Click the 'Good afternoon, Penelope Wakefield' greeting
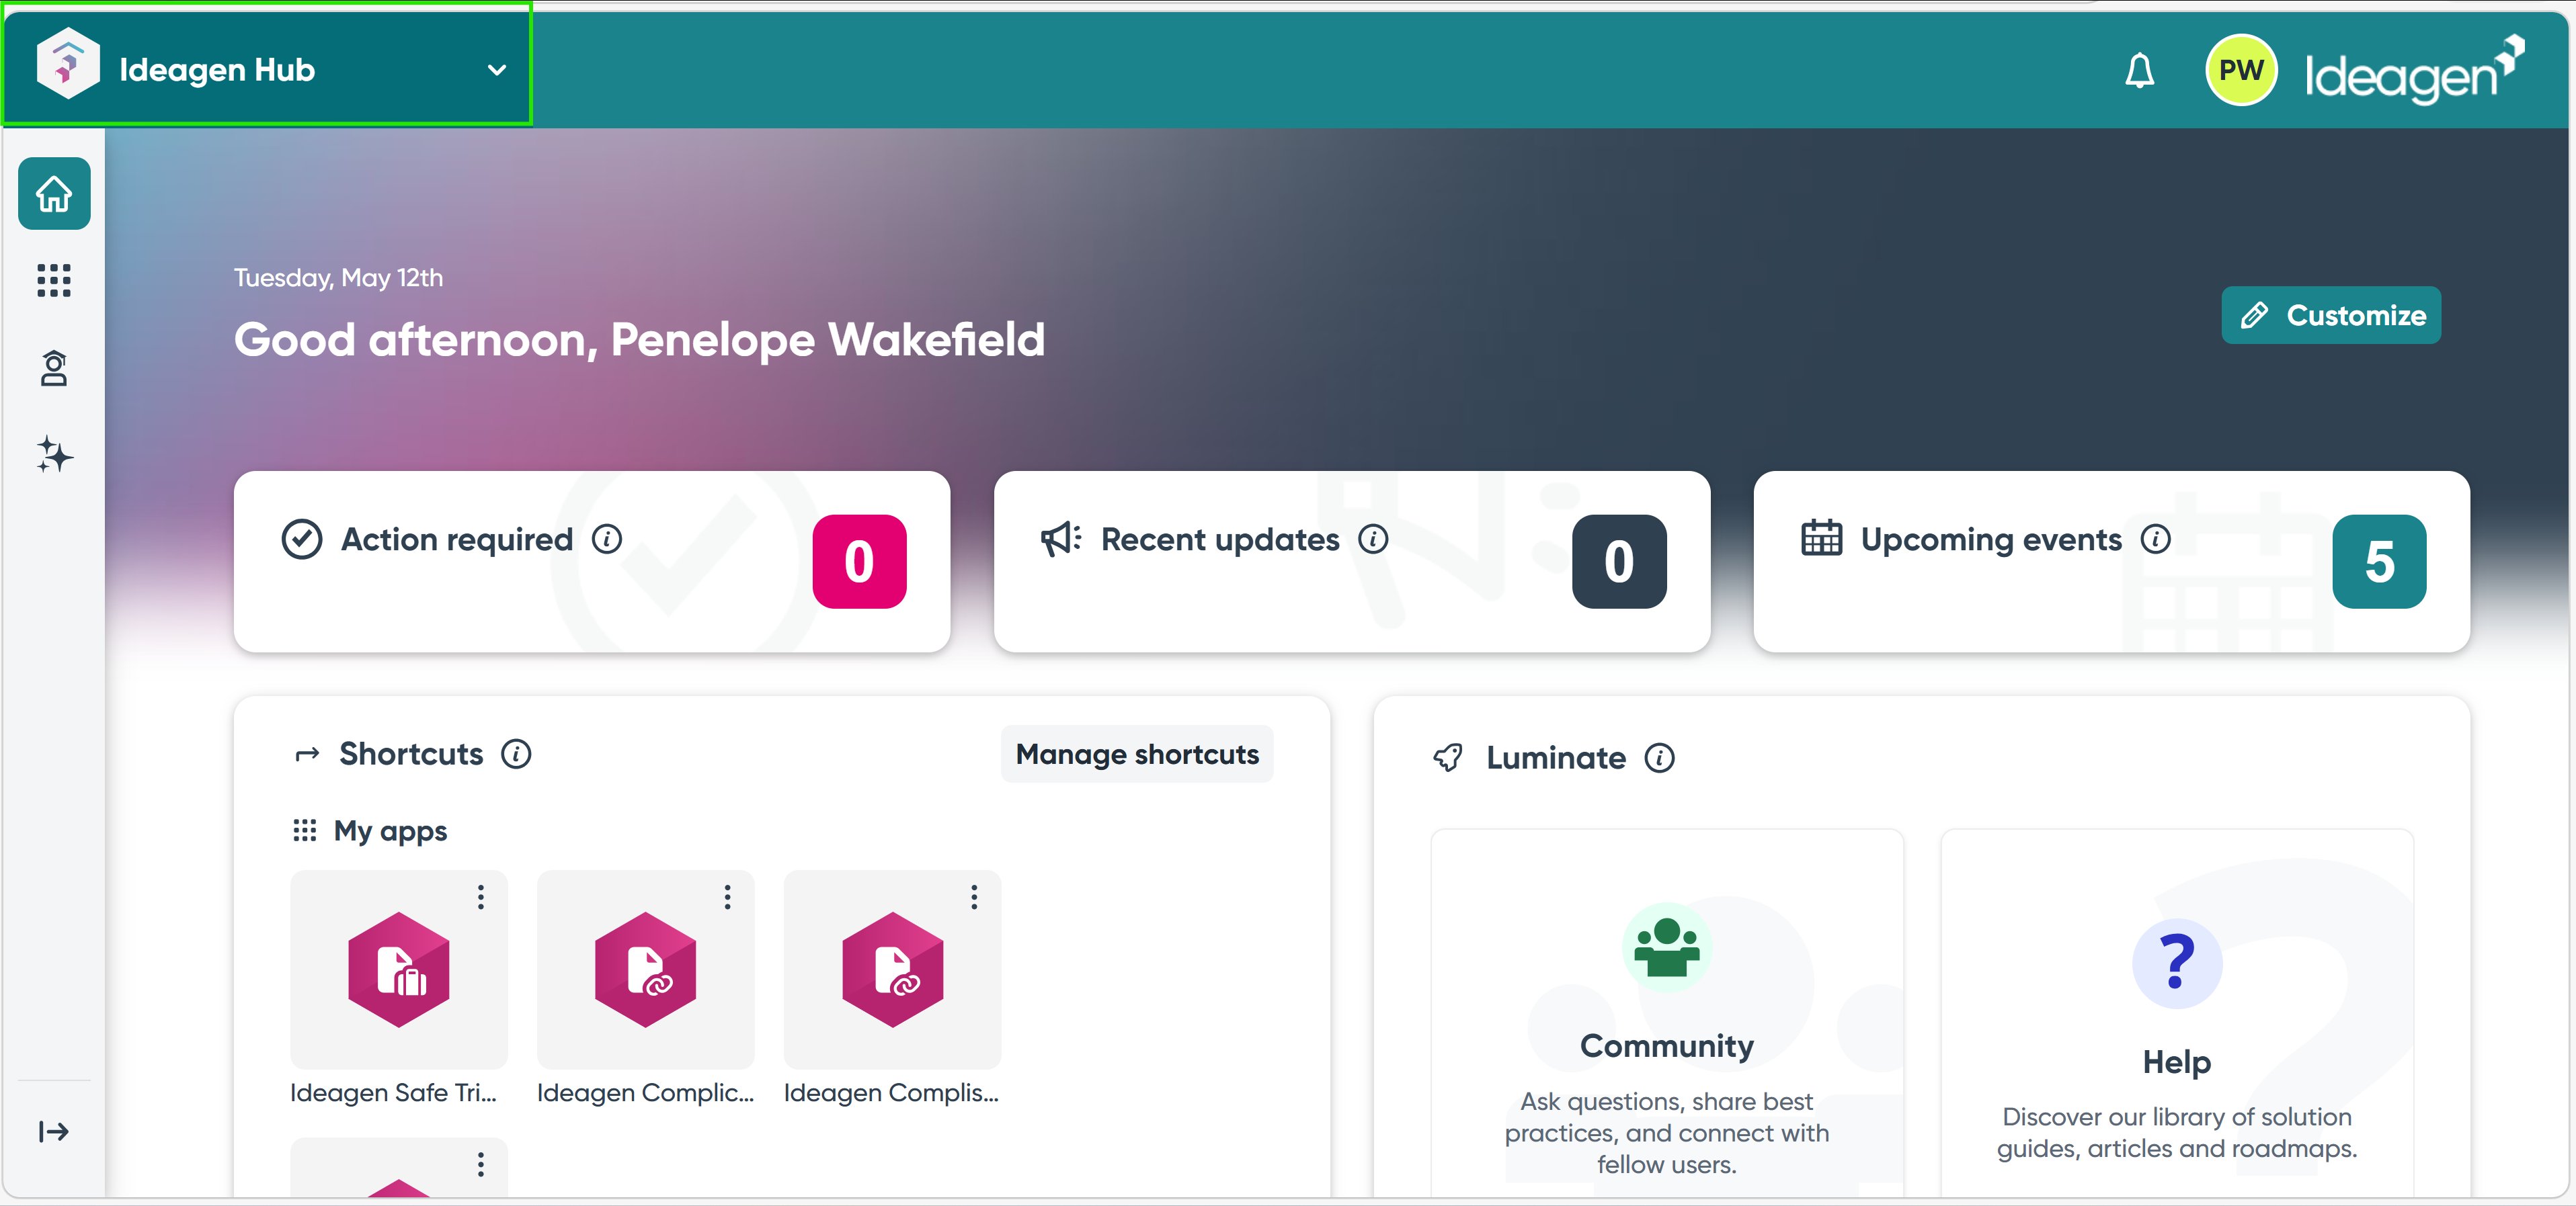The width and height of the screenshot is (2576, 1206). (x=639, y=341)
